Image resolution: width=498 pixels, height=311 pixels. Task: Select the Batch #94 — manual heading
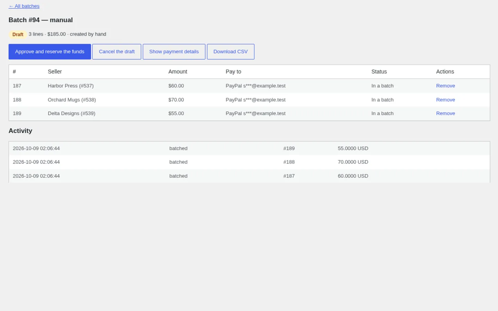tap(41, 20)
